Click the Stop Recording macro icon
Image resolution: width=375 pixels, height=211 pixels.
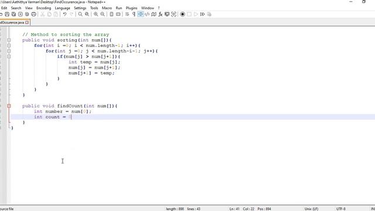189,14
